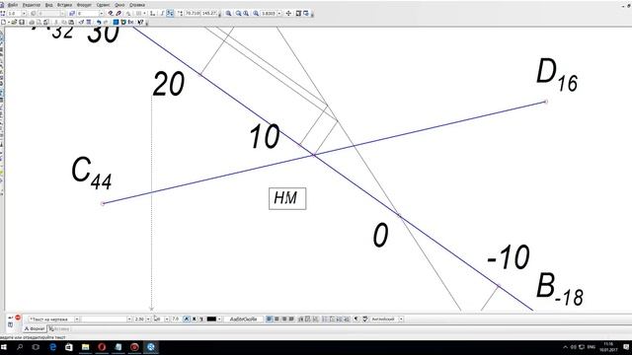This screenshot has height=355, width=632.
Task: Click the Print icon
Action: [32, 22]
